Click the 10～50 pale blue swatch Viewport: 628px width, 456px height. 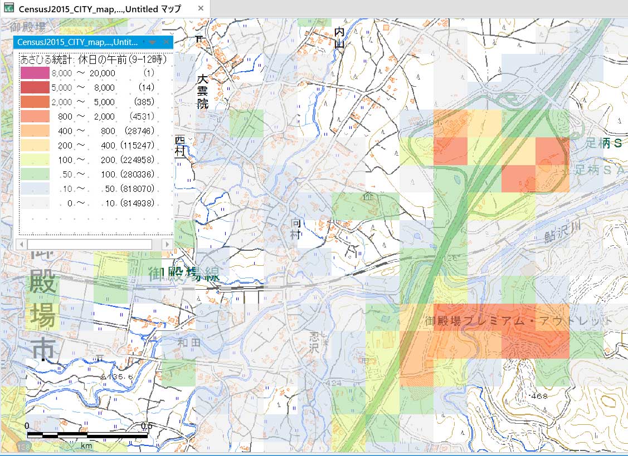[35, 189]
